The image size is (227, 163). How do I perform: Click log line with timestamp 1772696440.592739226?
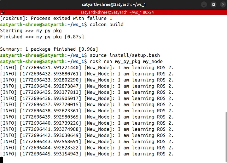coord(87,123)
